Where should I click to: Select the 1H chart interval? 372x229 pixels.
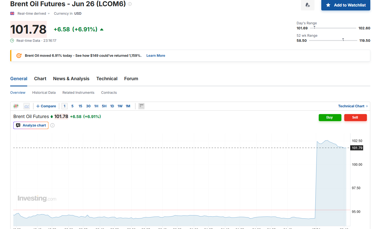point(96,106)
